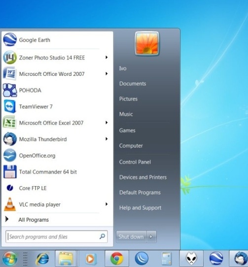Select "Zoner Photo Studio 14 FREE" text
Image resolution: width=248 pixels, height=267 pixels.
tap(52, 58)
